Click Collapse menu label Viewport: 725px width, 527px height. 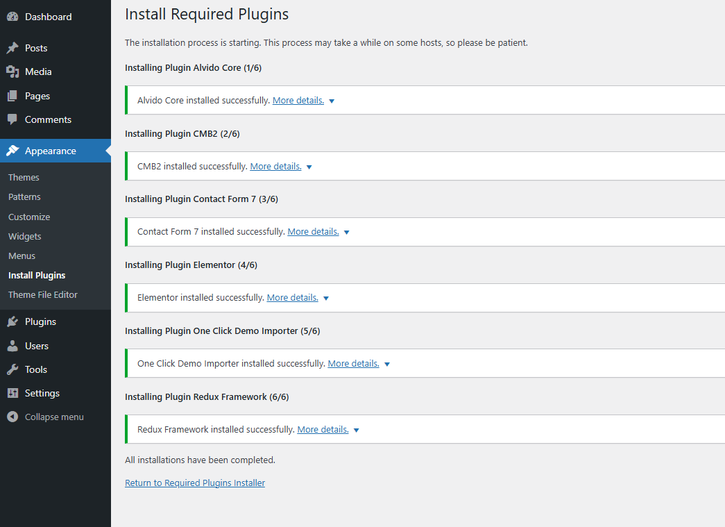pos(54,417)
